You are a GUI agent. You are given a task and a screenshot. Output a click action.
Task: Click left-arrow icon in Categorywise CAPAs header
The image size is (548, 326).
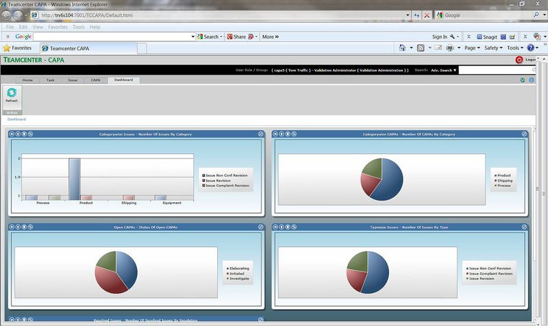(x=275, y=134)
